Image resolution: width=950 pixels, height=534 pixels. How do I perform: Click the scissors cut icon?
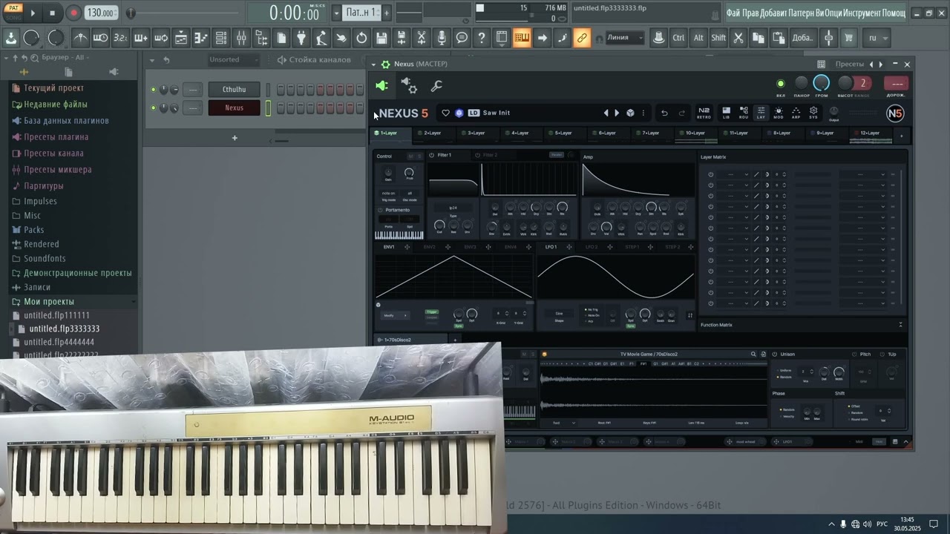tap(738, 38)
